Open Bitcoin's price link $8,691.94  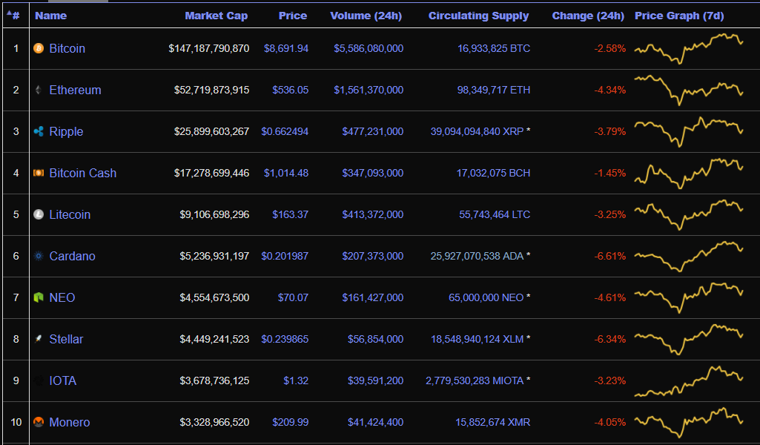click(x=286, y=48)
